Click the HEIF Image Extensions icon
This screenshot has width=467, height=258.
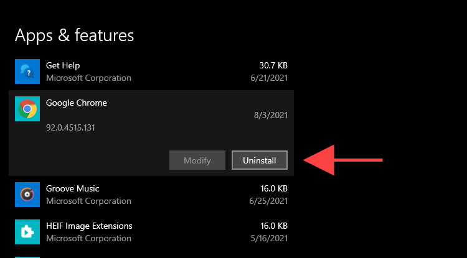27,232
